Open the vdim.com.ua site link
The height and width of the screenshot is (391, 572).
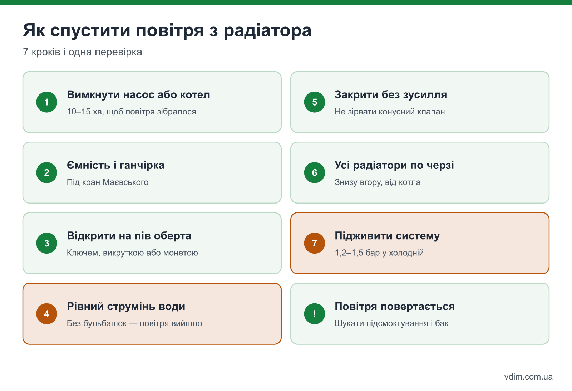[x=528, y=377]
